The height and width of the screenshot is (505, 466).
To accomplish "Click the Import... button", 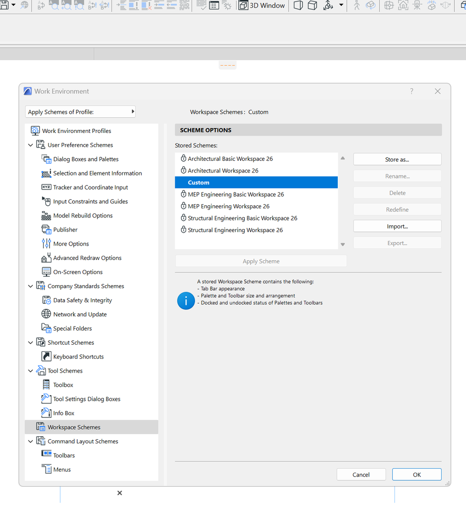I will [x=397, y=226].
